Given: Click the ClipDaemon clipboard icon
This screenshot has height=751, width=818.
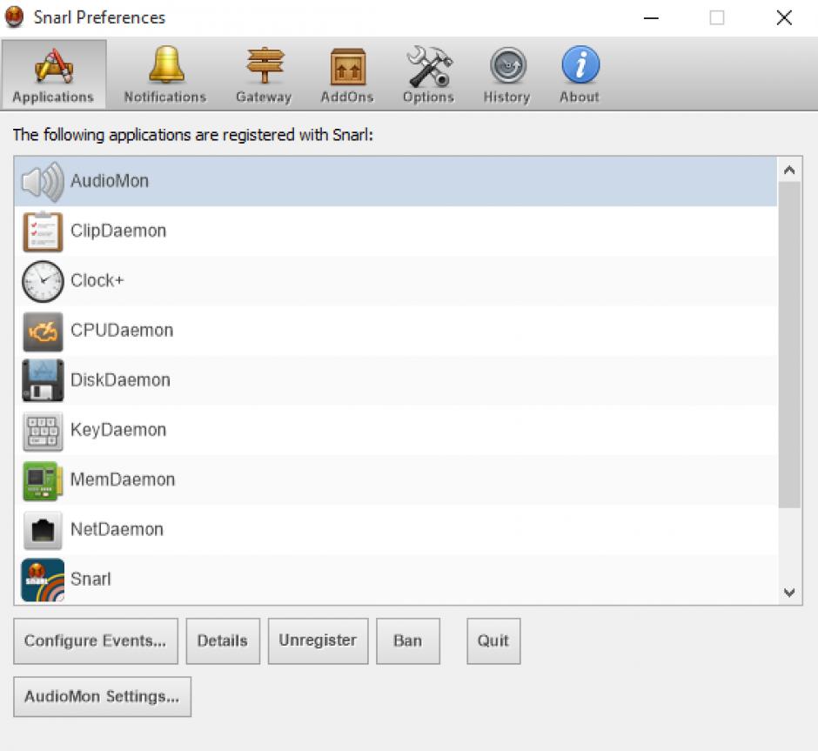Looking at the screenshot, I should point(43,231).
